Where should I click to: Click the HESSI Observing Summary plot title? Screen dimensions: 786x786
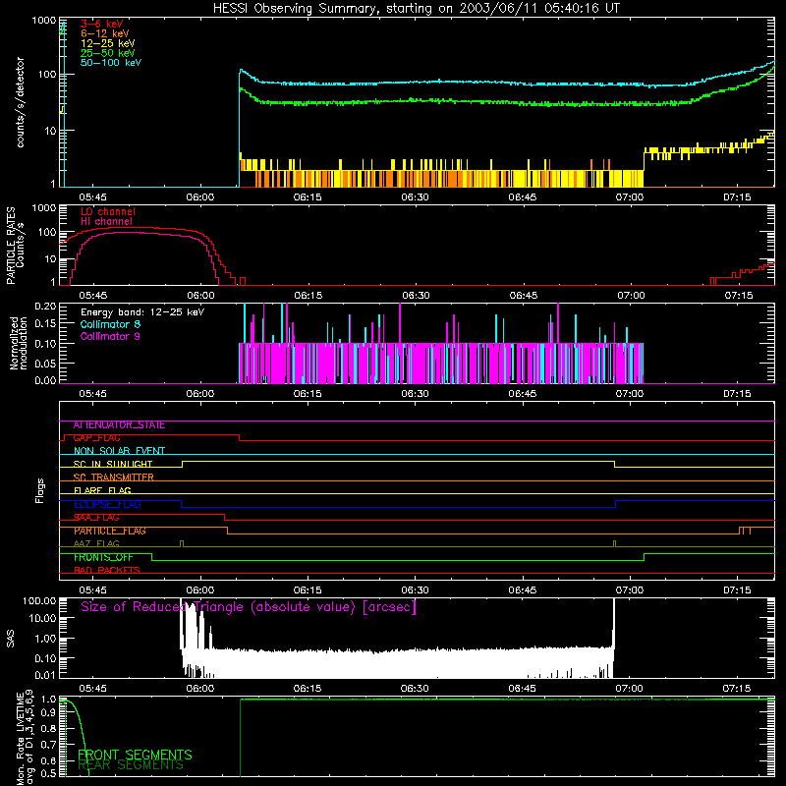[416, 9]
